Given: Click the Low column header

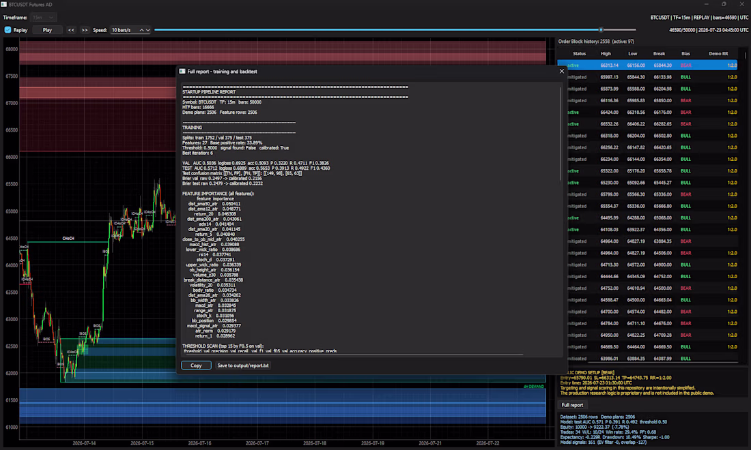Looking at the screenshot, I should tap(633, 54).
